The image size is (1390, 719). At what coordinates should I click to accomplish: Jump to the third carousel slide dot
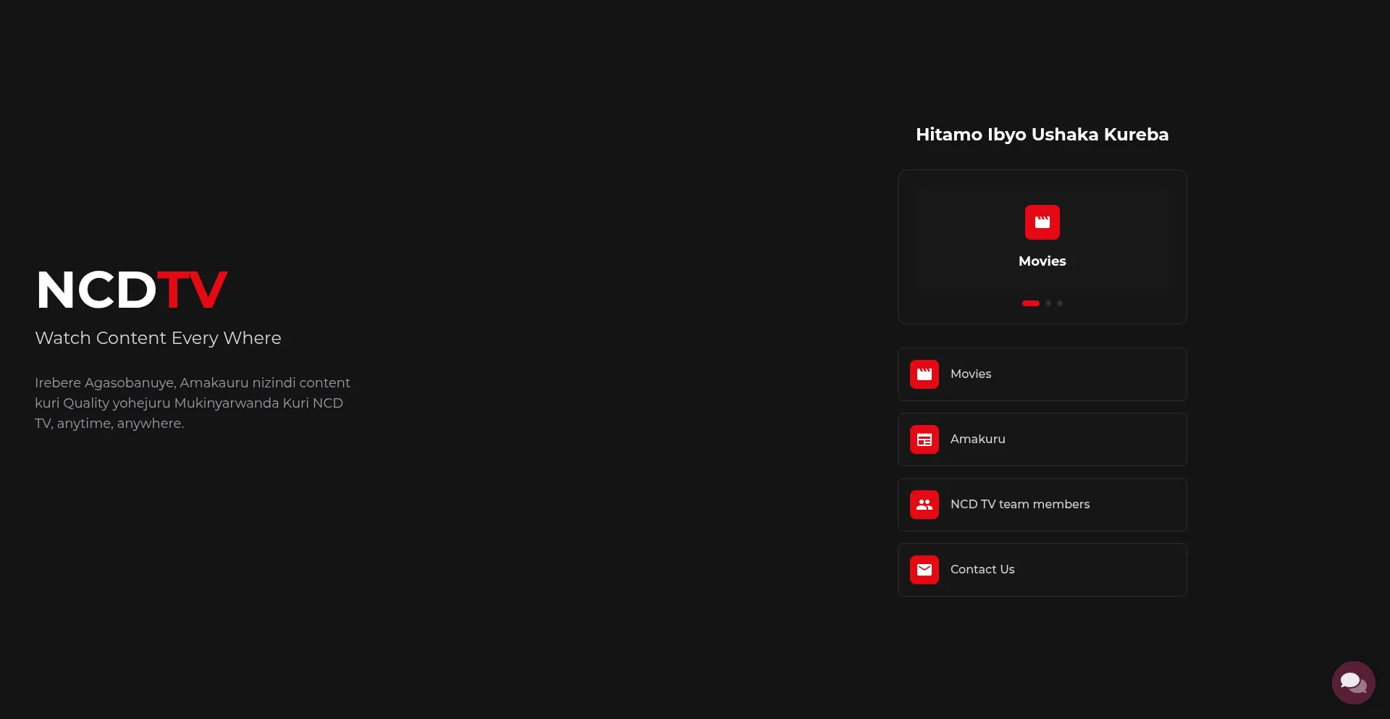pyautogui.click(x=1060, y=303)
